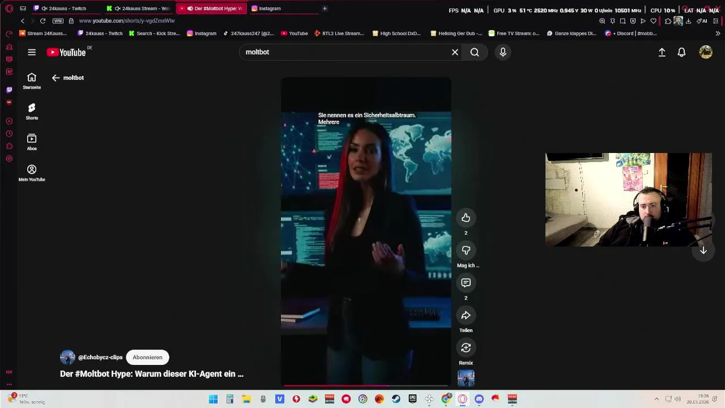This screenshot has height=408, width=725.
Task: Click the YouTube logo
Action: tap(66, 52)
